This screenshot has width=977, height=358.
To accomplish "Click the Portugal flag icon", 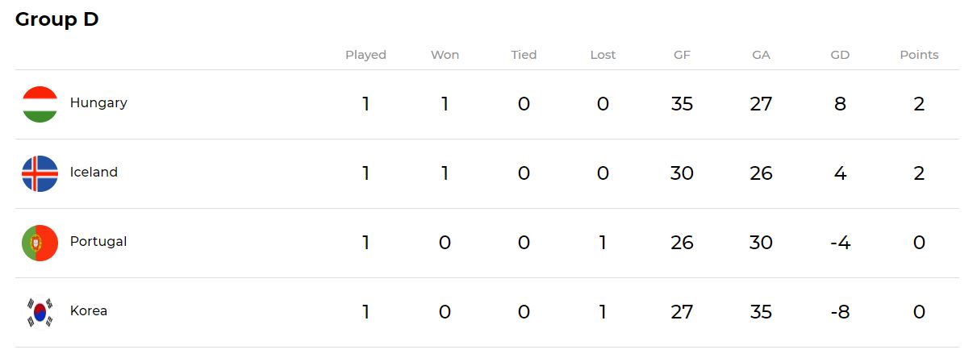I will coord(40,243).
